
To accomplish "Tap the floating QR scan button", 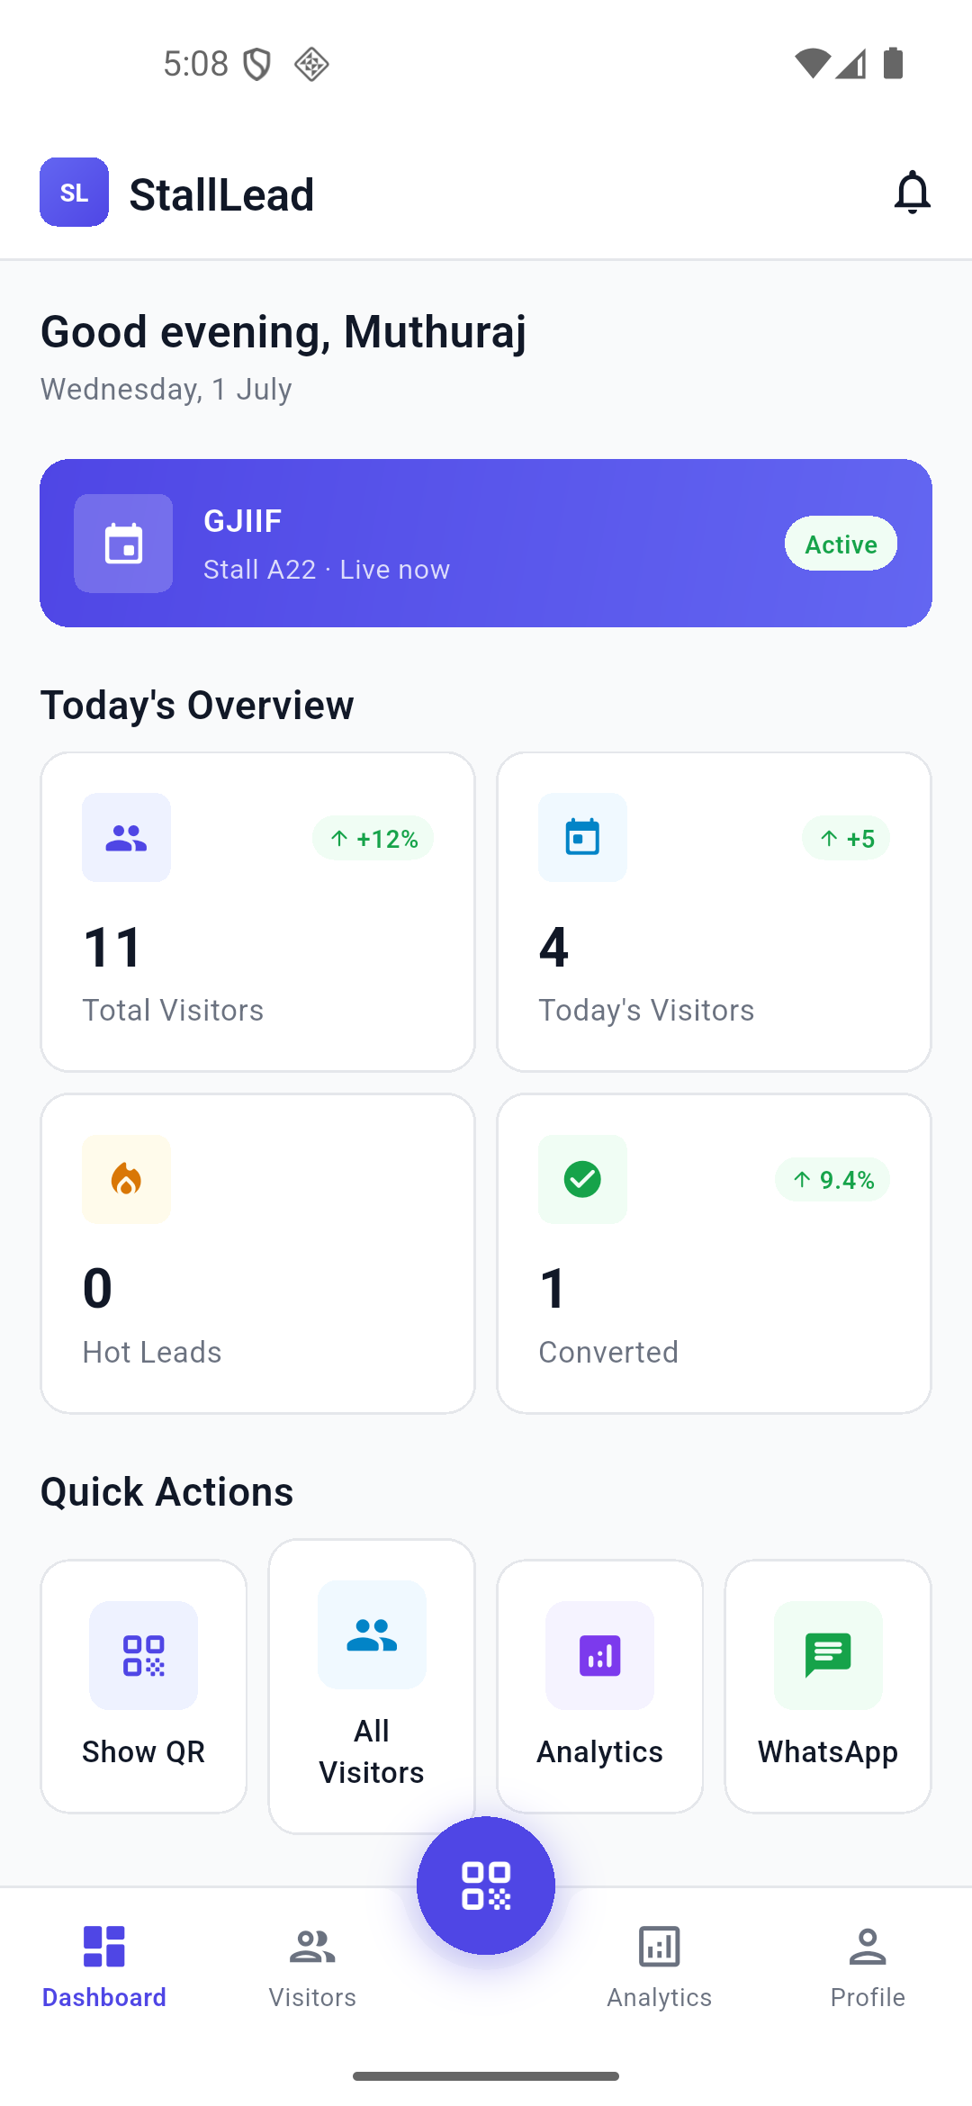I will [x=486, y=1885].
